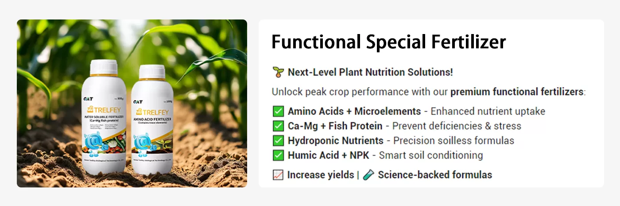Viewport: 620px width, 206px height.
Task: Click the green checkmark beside Hydroponic Nutrients
Action: click(278, 141)
